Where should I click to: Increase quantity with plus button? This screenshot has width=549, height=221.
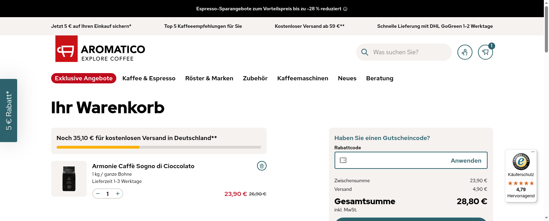pos(118,194)
